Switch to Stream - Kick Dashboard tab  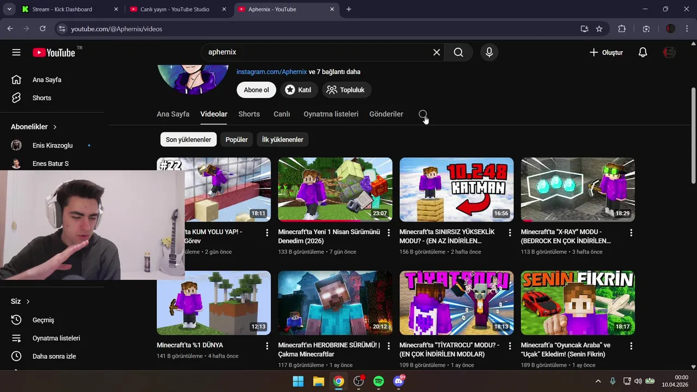(69, 9)
